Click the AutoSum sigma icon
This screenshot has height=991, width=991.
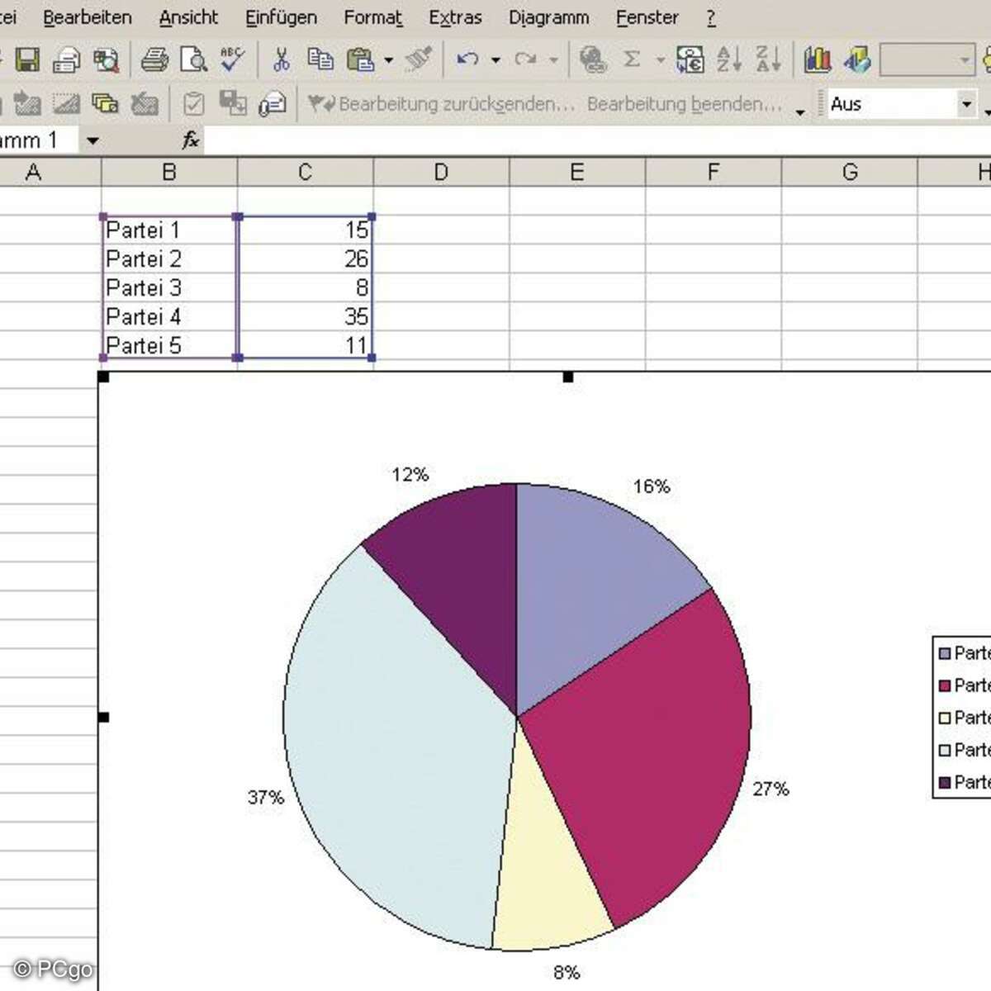click(x=632, y=59)
